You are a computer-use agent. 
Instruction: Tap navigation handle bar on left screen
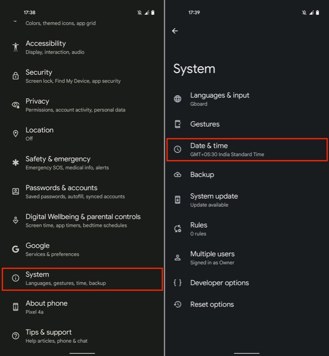click(82, 353)
